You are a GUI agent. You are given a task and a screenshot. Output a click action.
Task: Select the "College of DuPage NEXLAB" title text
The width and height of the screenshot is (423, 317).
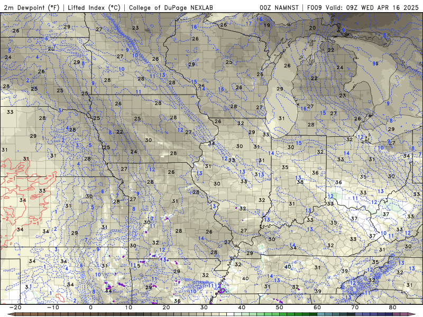[171, 7]
